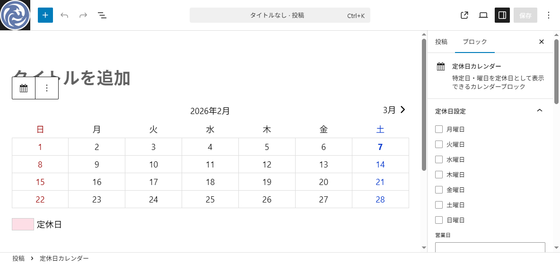Enable the 月曜日 checkbox

439,129
